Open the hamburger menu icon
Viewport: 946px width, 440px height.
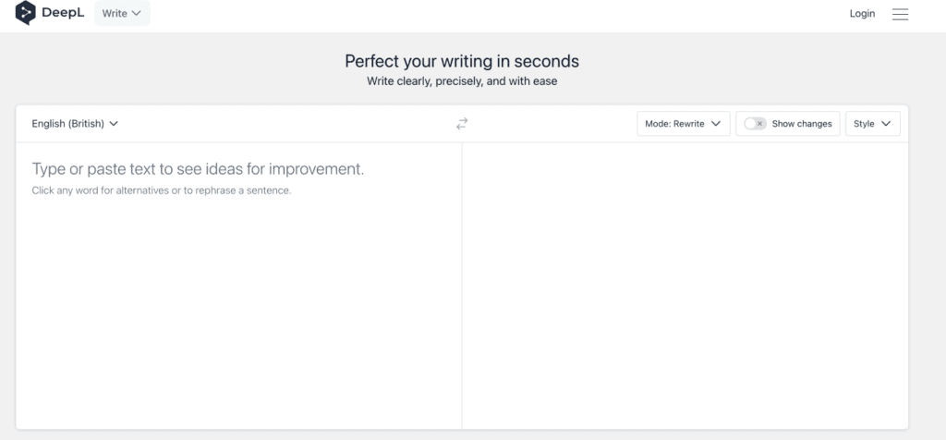pyautogui.click(x=900, y=14)
